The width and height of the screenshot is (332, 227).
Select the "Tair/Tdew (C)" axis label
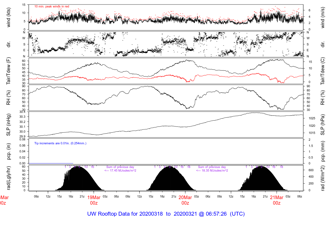pos(323,71)
